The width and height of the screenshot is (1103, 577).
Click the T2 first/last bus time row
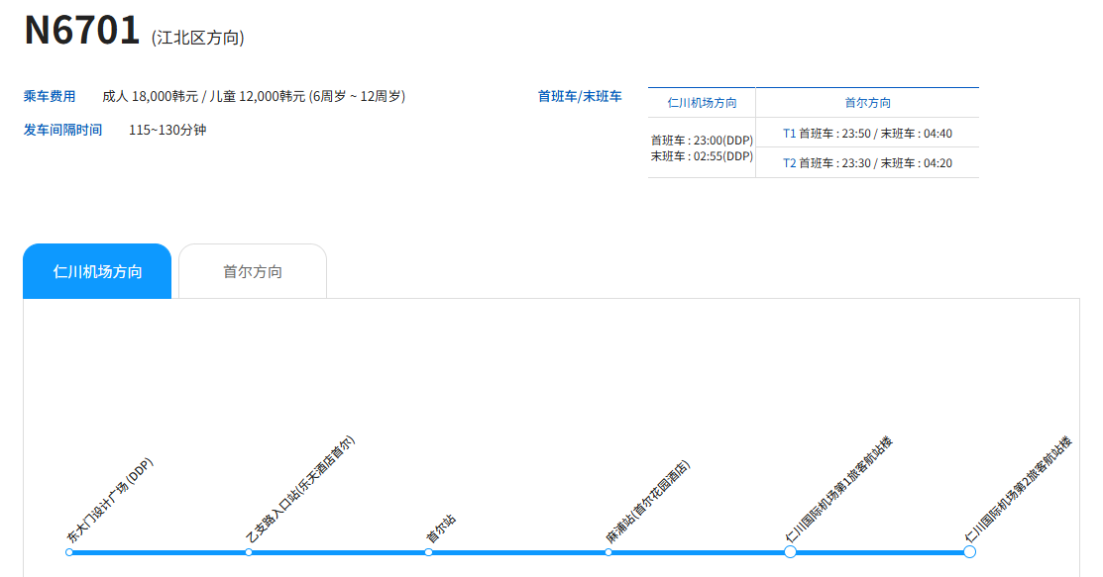(x=867, y=162)
